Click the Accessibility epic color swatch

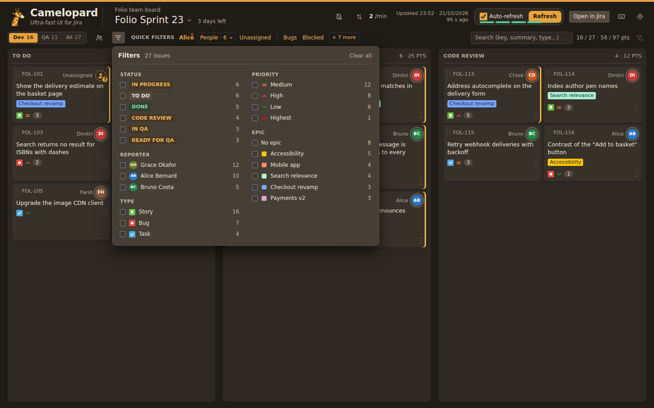pyautogui.click(x=264, y=154)
